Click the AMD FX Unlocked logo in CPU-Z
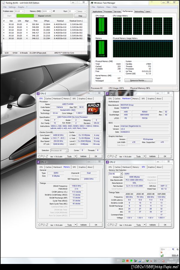Viewport: 180px width, 270px height. point(93,108)
